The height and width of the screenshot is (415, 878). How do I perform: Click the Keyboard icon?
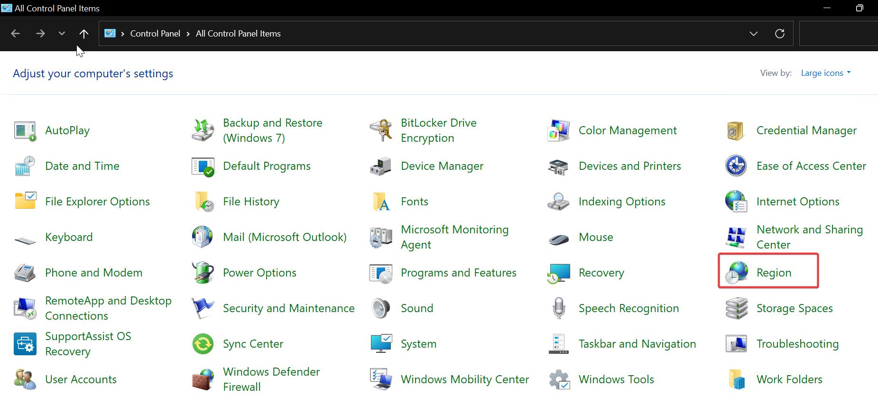(x=25, y=240)
